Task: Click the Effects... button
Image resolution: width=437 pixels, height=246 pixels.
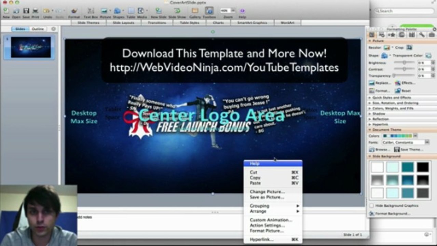Action: [405, 83]
